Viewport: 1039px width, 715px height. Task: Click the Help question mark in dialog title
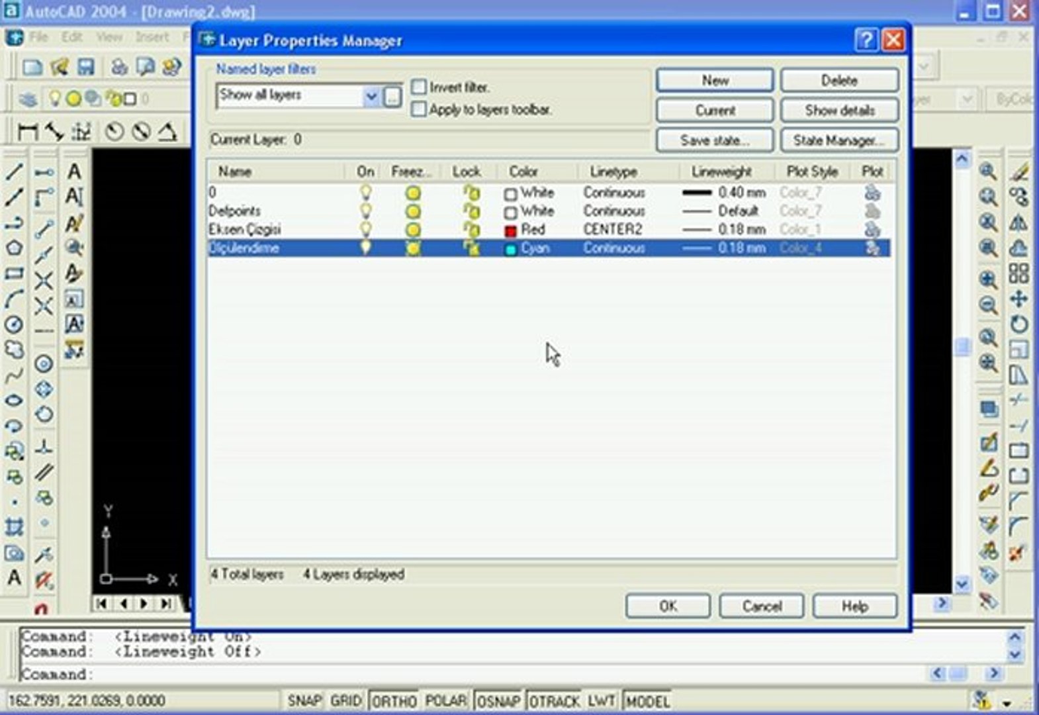click(866, 40)
